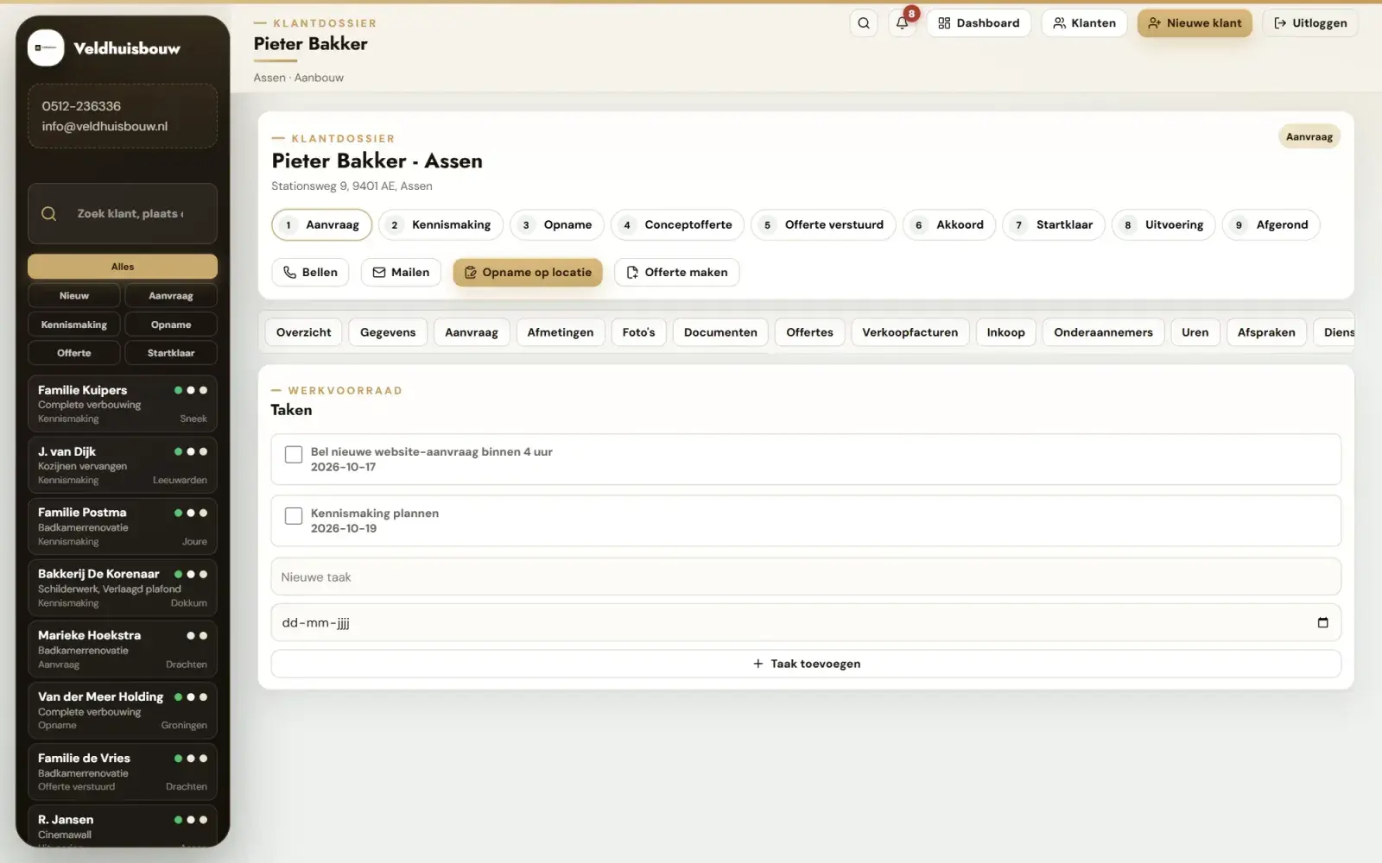Screen dimensions: 1382x863
Task: Go to Klanten list
Action: click(x=1084, y=23)
